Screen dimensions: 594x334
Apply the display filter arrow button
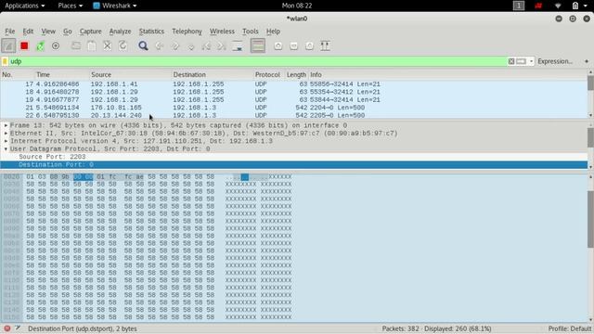522,61
